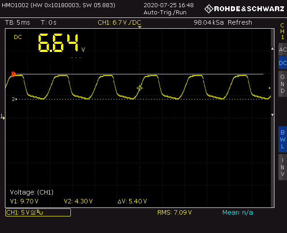Screen dimensions: 287x233
Task: Click the TB: 5 ms timebase readout
Action: 17,22
